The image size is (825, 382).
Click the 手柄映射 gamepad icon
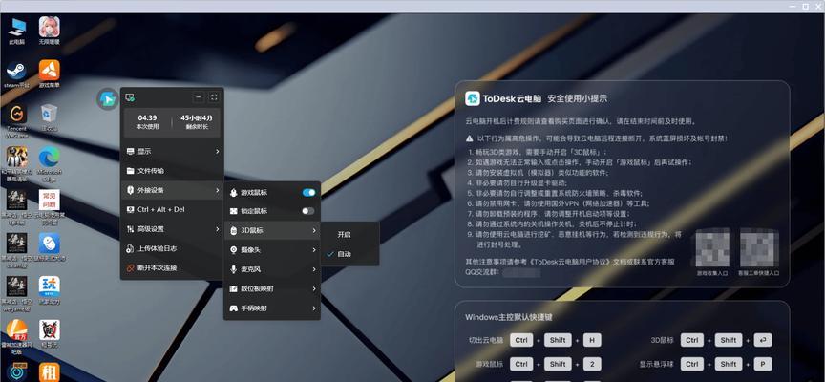234,308
